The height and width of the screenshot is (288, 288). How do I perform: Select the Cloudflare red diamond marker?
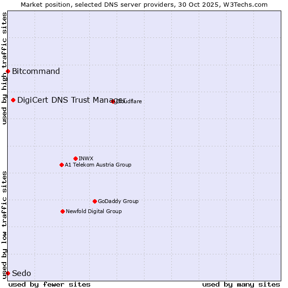point(113,101)
